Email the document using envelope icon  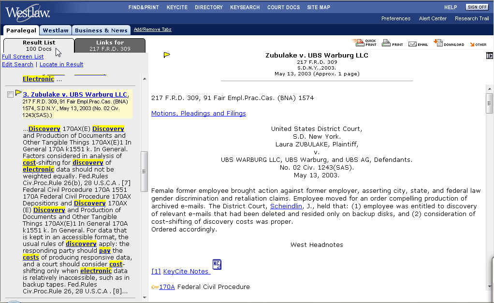412,43
